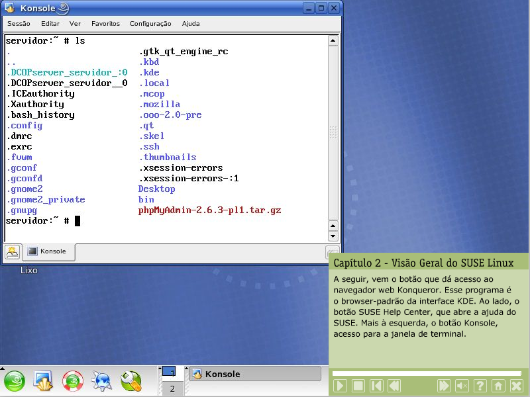
Task: Click terminal scrollbar down arrow
Action: coord(335,236)
